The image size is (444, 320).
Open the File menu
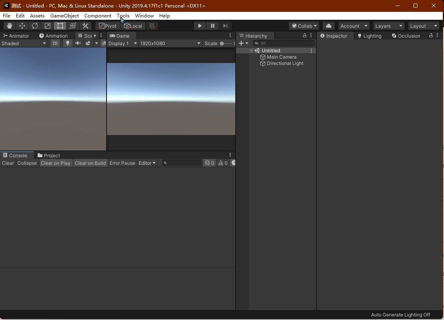[6, 15]
